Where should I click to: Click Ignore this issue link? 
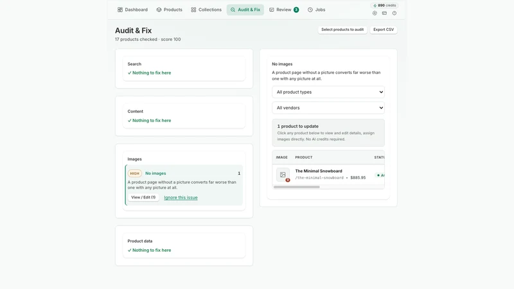tap(181, 198)
